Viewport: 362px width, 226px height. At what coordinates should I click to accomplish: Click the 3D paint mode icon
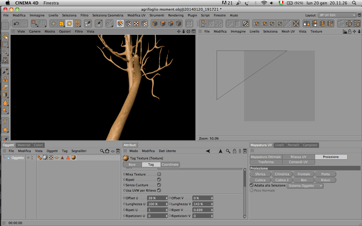[x=99, y=24]
